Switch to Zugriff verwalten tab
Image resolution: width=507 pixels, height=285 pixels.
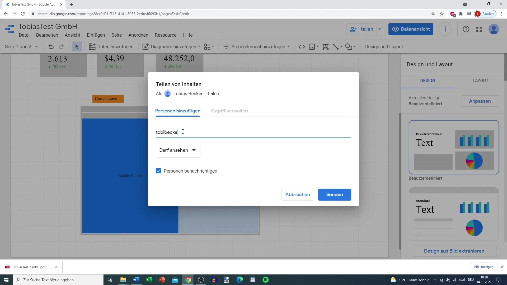(x=229, y=111)
